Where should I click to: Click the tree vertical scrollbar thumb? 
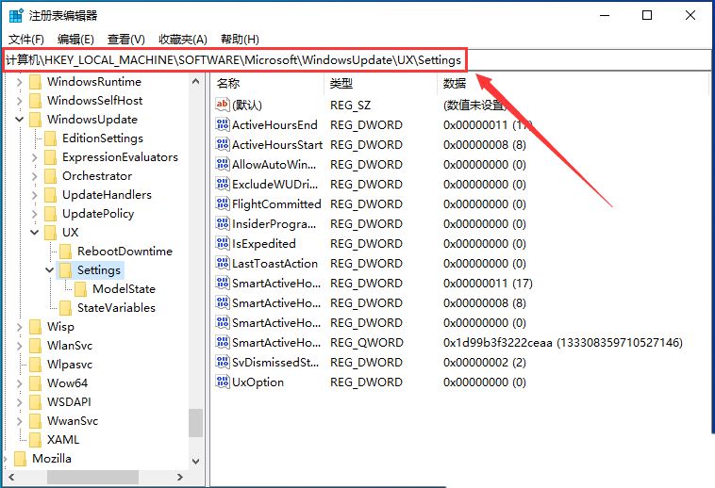[195, 423]
